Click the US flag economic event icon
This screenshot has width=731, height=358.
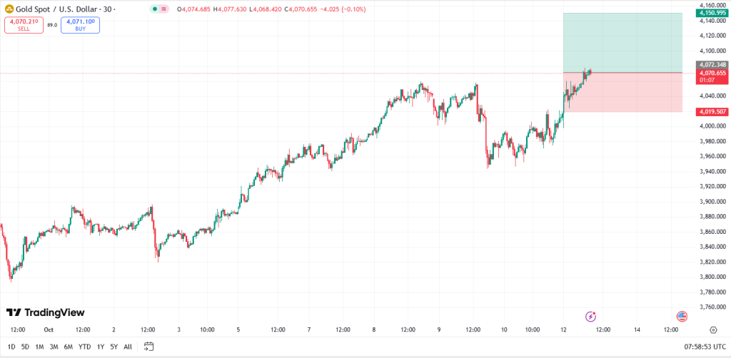tap(682, 316)
